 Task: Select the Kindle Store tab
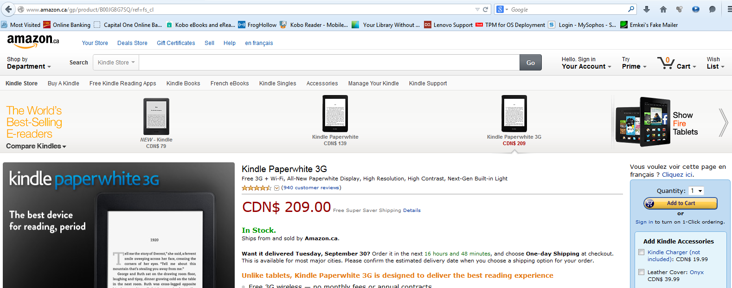point(21,83)
